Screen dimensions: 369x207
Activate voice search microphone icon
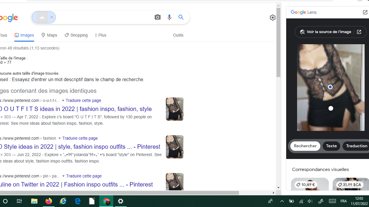169,17
